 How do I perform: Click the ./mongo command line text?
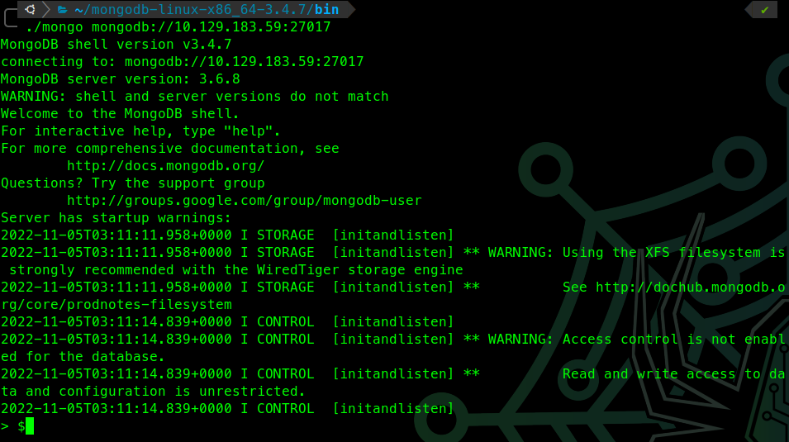tap(178, 26)
